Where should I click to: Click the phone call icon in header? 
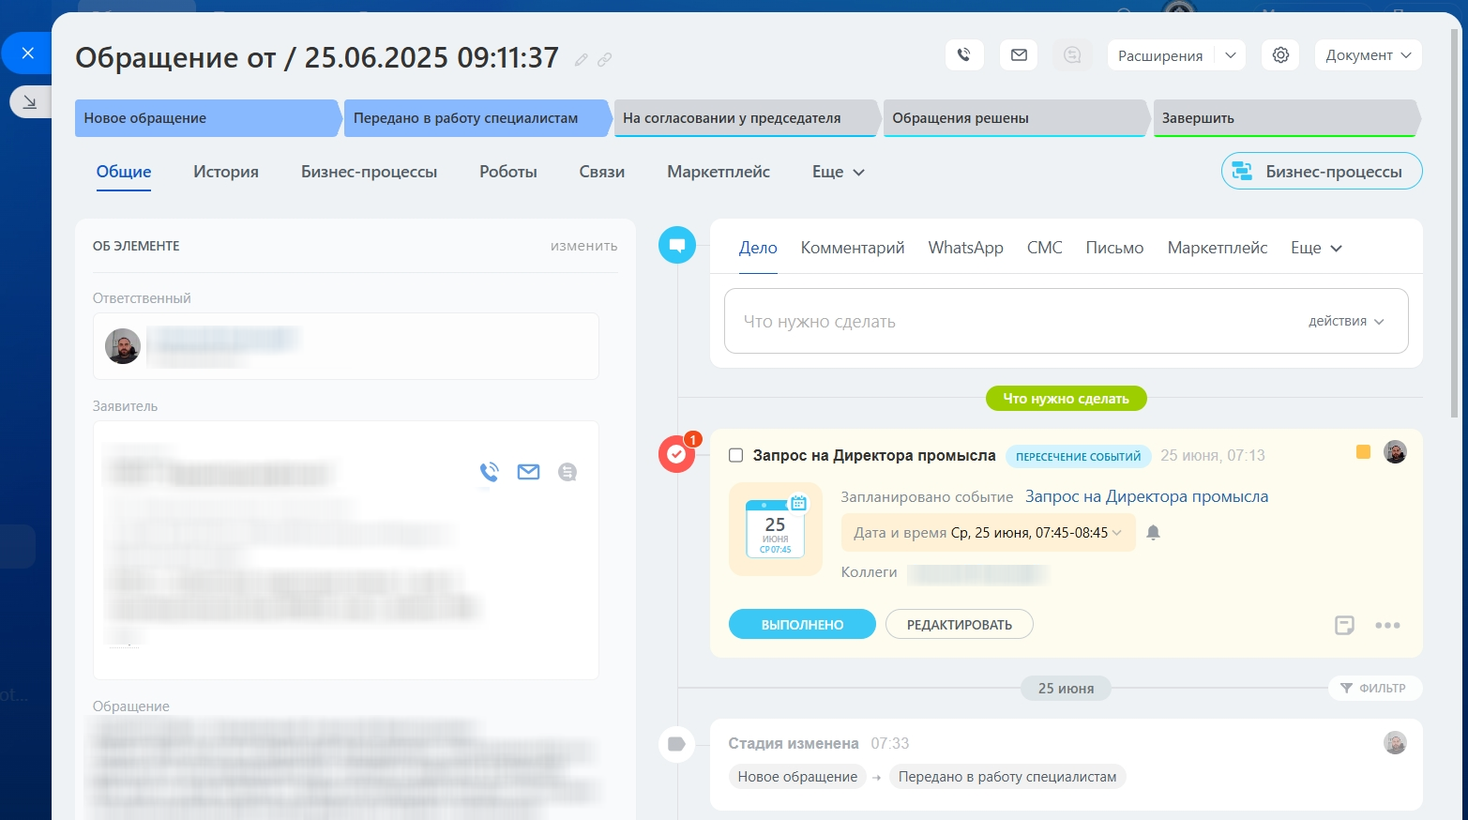click(963, 55)
